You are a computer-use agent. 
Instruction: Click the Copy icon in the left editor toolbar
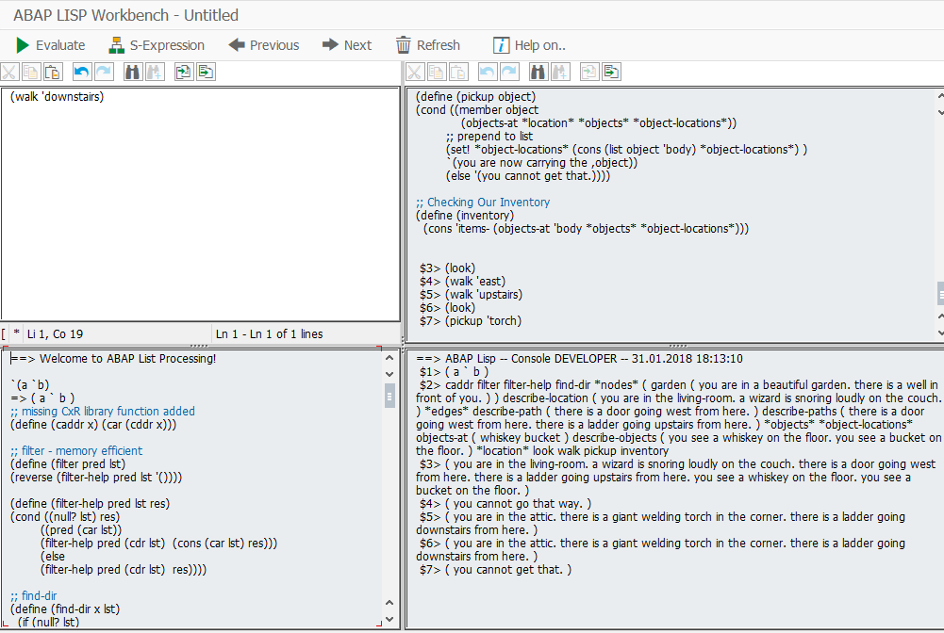click(x=32, y=72)
